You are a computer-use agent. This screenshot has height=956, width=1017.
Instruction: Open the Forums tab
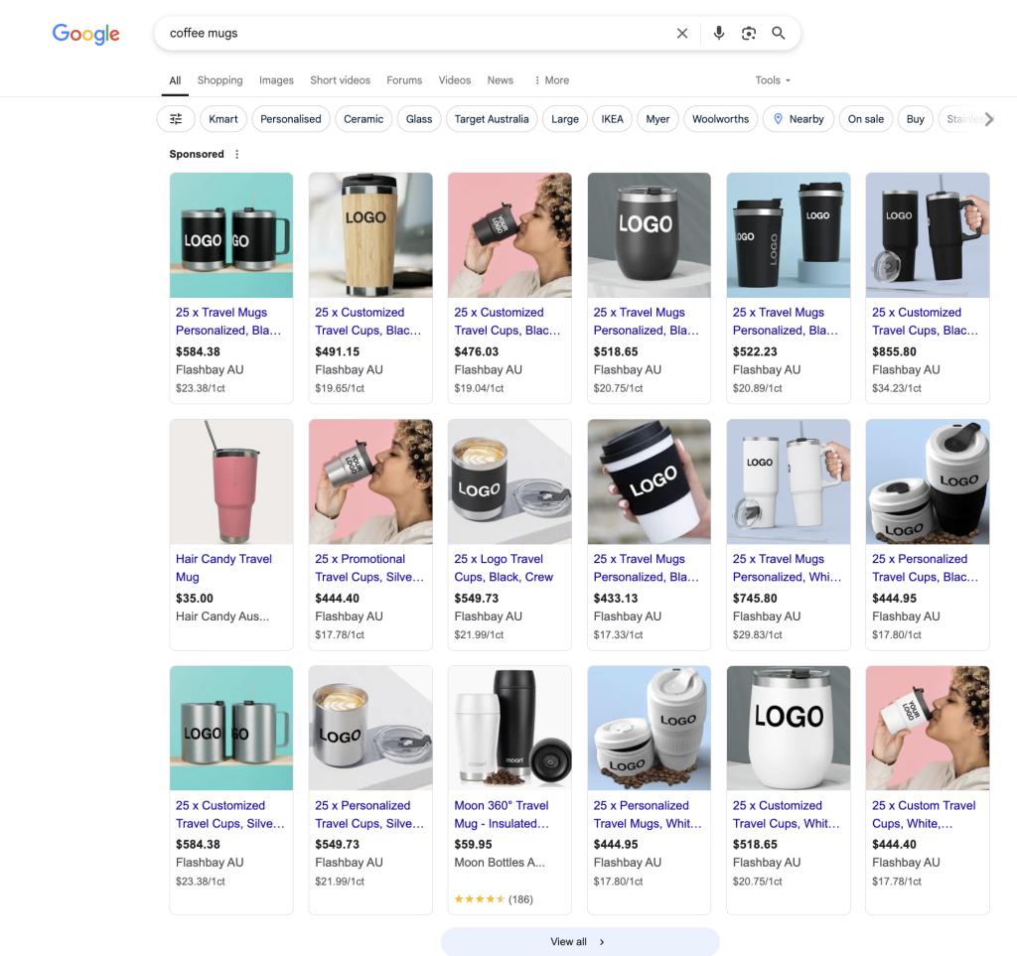(404, 80)
